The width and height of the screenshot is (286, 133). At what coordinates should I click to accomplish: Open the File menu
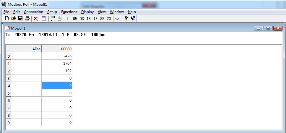click(6, 12)
